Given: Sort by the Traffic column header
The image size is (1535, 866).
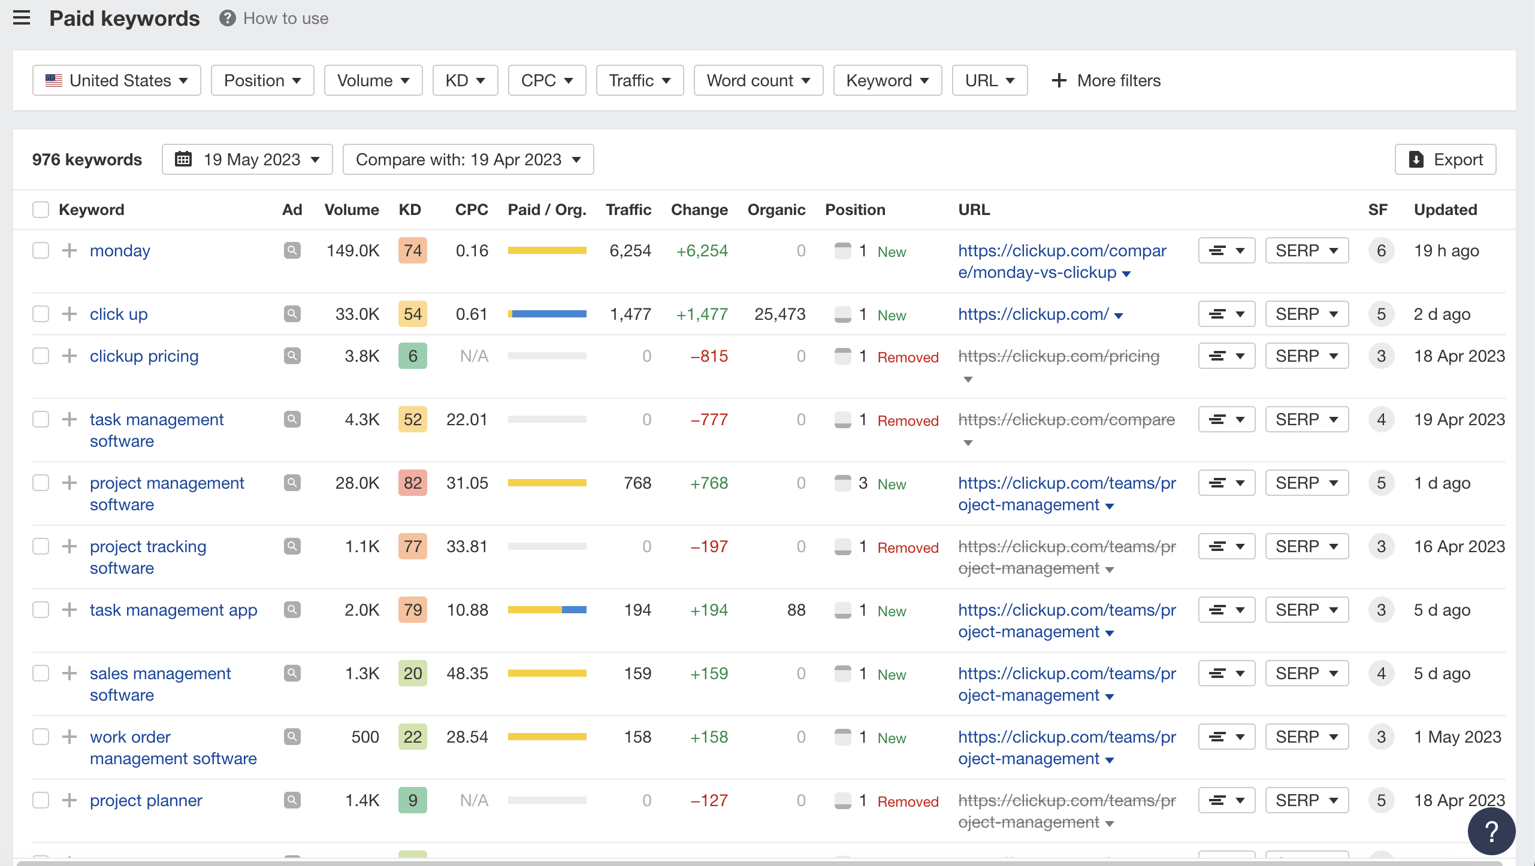Looking at the screenshot, I should pyautogui.click(x=628, y=210).
